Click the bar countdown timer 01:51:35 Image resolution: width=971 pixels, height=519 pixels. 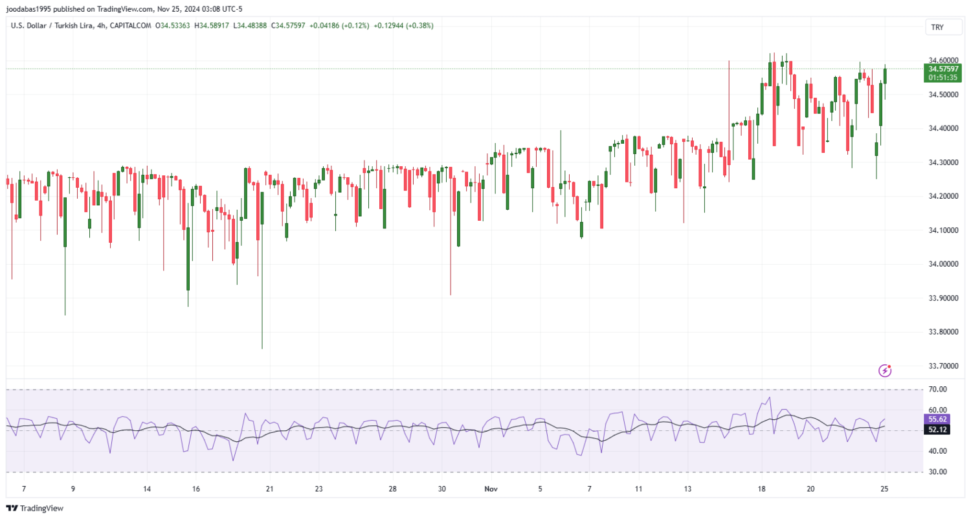(943, 77)
